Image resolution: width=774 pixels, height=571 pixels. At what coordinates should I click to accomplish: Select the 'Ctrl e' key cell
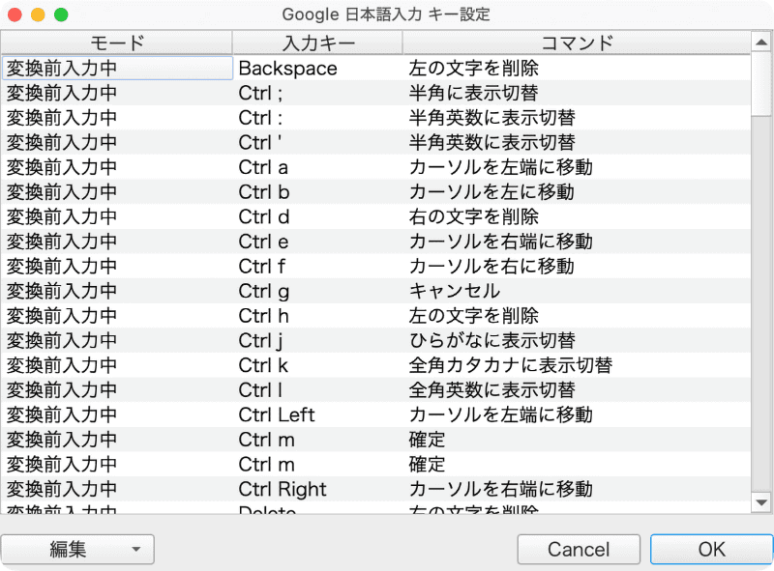317,242
